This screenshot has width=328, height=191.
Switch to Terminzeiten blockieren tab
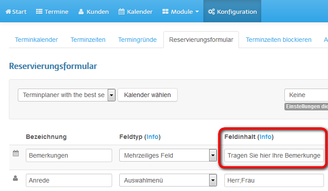[x=279, y=40]
